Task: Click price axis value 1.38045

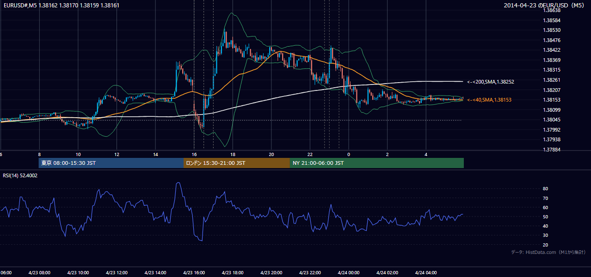Action: click(551, 120)
